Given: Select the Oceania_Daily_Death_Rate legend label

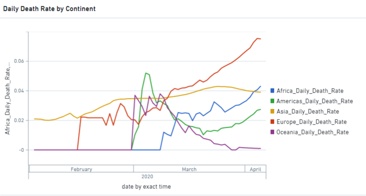Looking at the screenshot, I should (312, 132).
